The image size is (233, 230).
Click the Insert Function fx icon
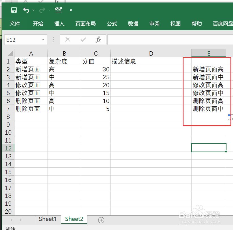point(98,40)
